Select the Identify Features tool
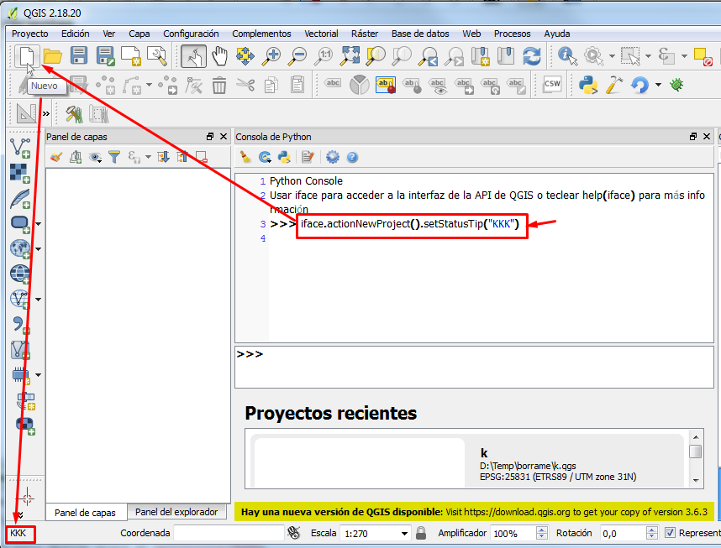 567,56
